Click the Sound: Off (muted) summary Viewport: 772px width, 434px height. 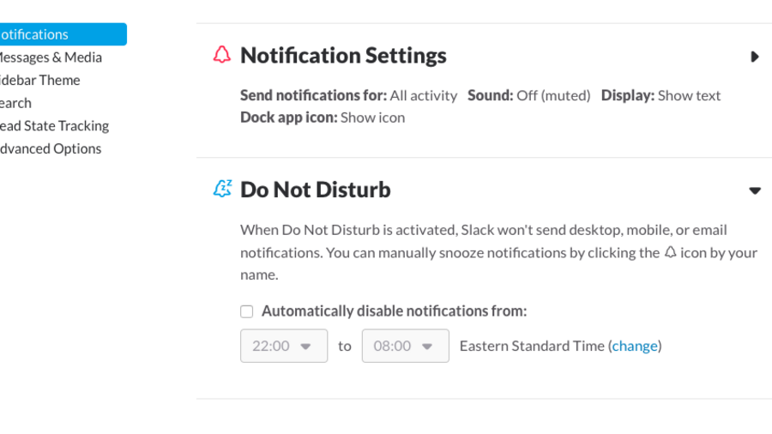[x=528, y=95]
